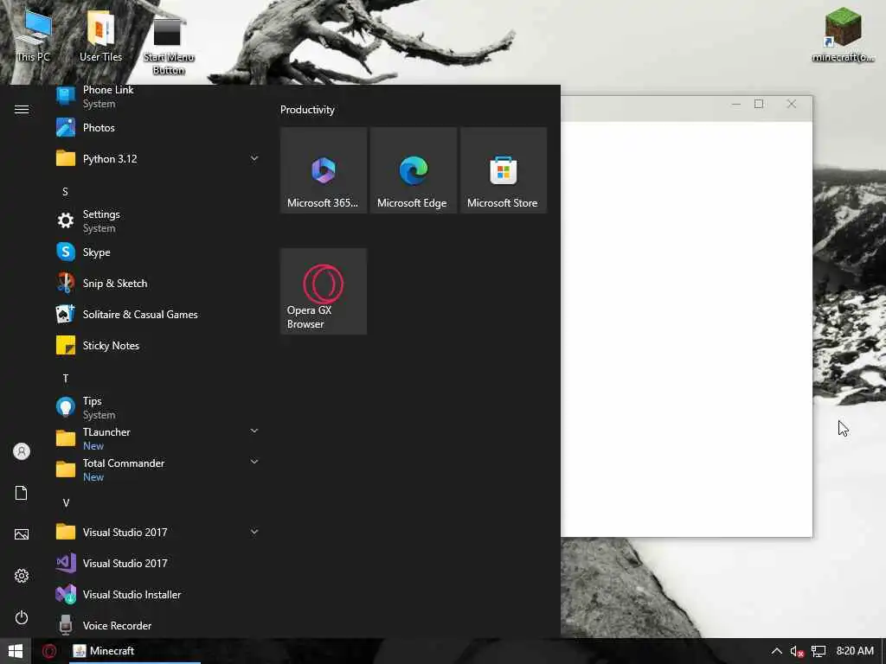Select the minecraft desktop shortcut
Screen dimensions: 886x664
point(843,34)
